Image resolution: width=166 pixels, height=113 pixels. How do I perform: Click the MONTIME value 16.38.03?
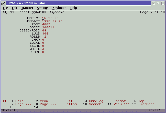coord(50,18)
